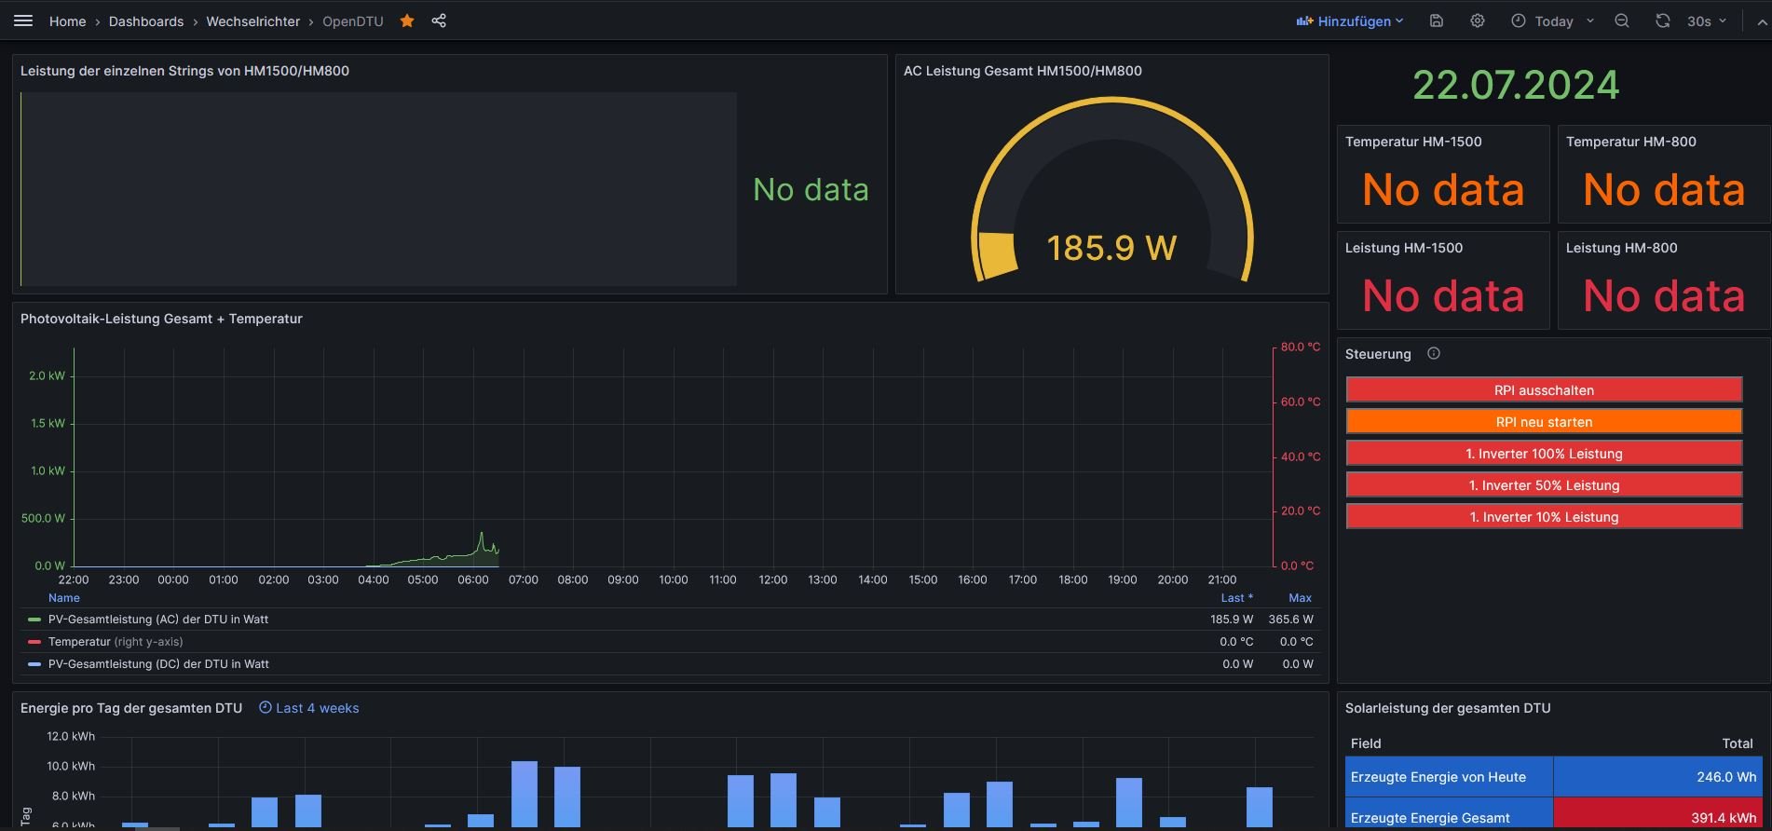Image resolution: width=1772 pixels, height=831 pixels.
Task: Collapse the top toolbar with chevron
Action: (1761, 20)
